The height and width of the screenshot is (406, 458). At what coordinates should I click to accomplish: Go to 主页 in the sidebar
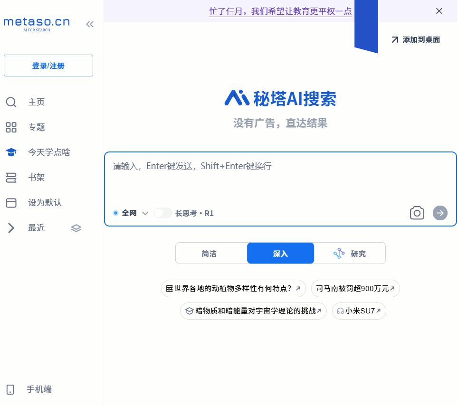point(36,102)
